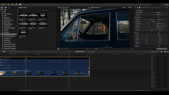Enable the Transform checkbox in inspector

[135, 17]
